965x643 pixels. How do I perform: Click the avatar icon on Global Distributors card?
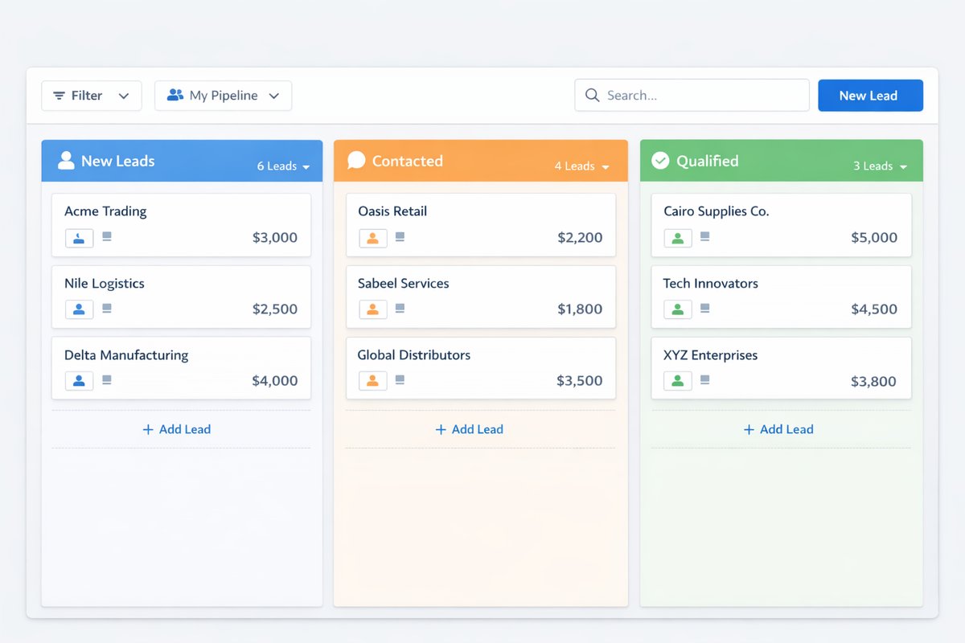(x=372, y=381)
